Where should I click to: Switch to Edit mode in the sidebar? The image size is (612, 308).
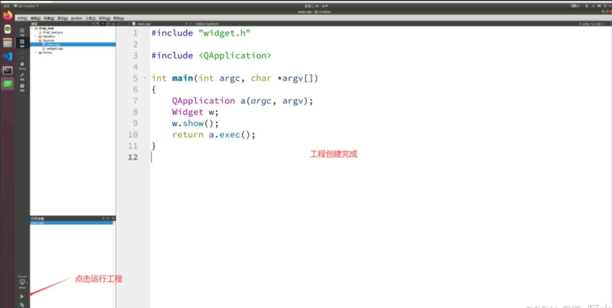click(22, 43)
